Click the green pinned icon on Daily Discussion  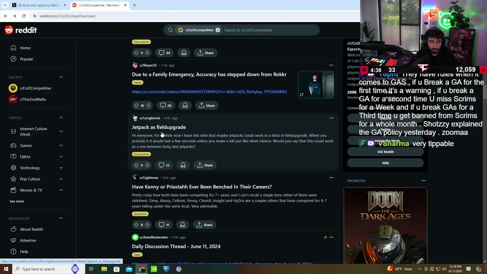(x=325, y=237)
